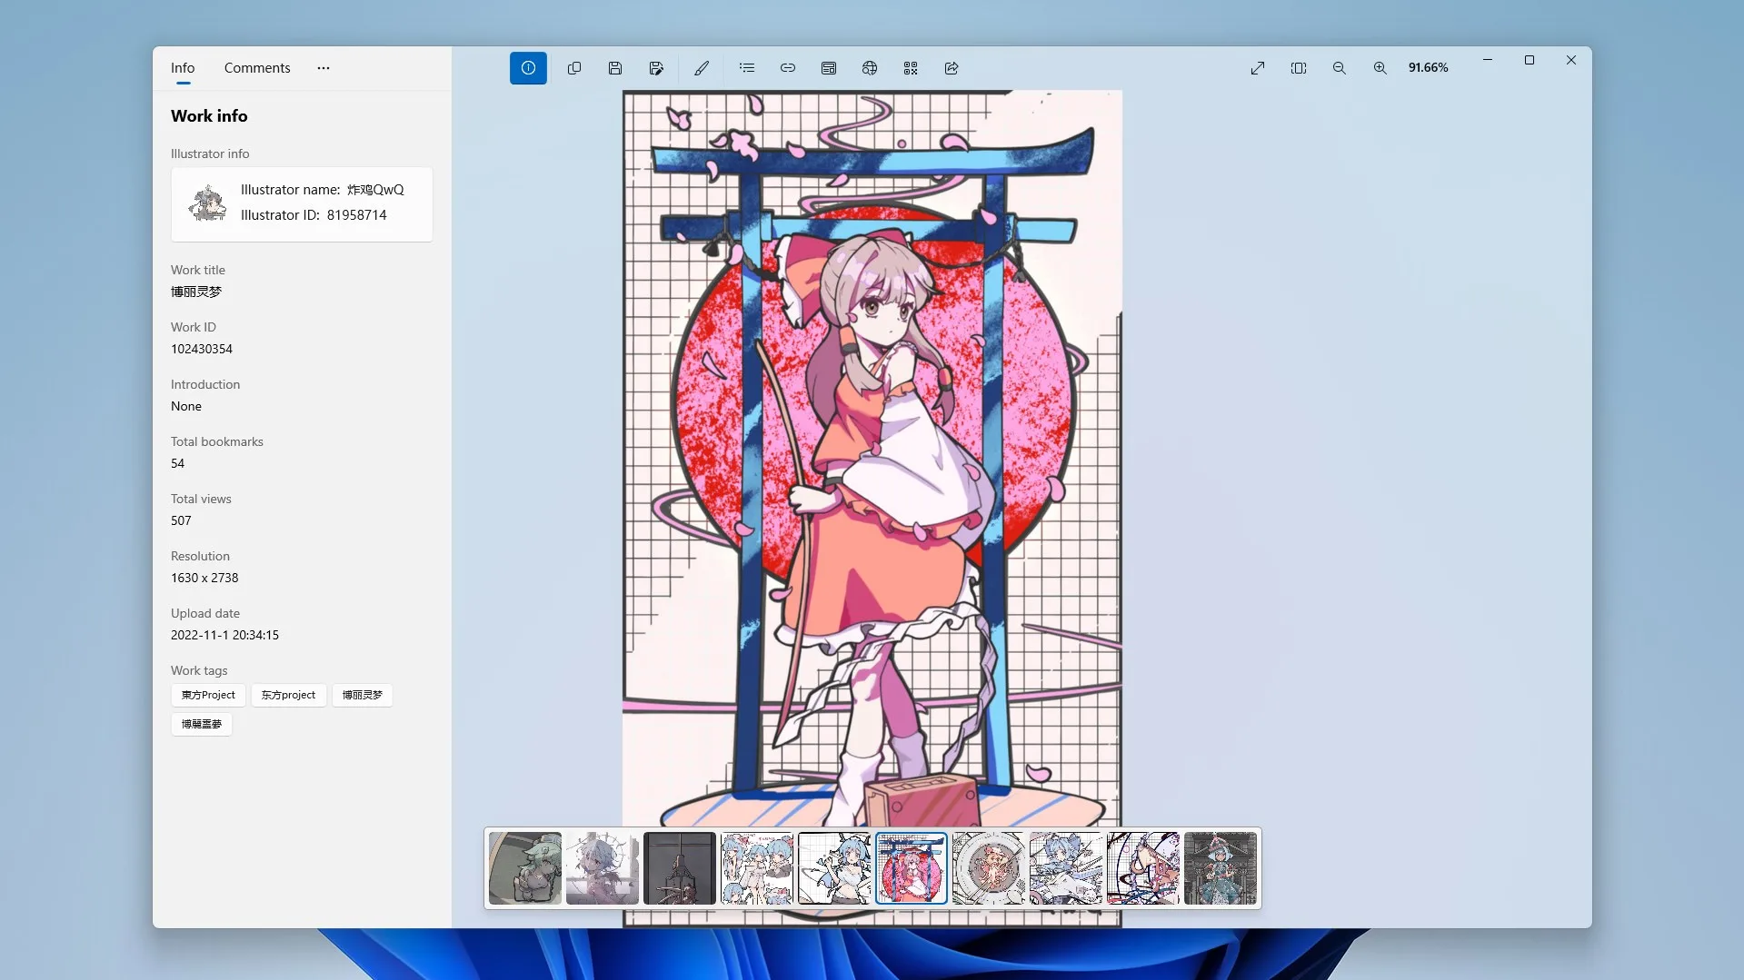Select the second thumbnail, gray-toned girl
Image resolution: width=1744 pixels, height=980 pixels.
click(x=603, y=868)
